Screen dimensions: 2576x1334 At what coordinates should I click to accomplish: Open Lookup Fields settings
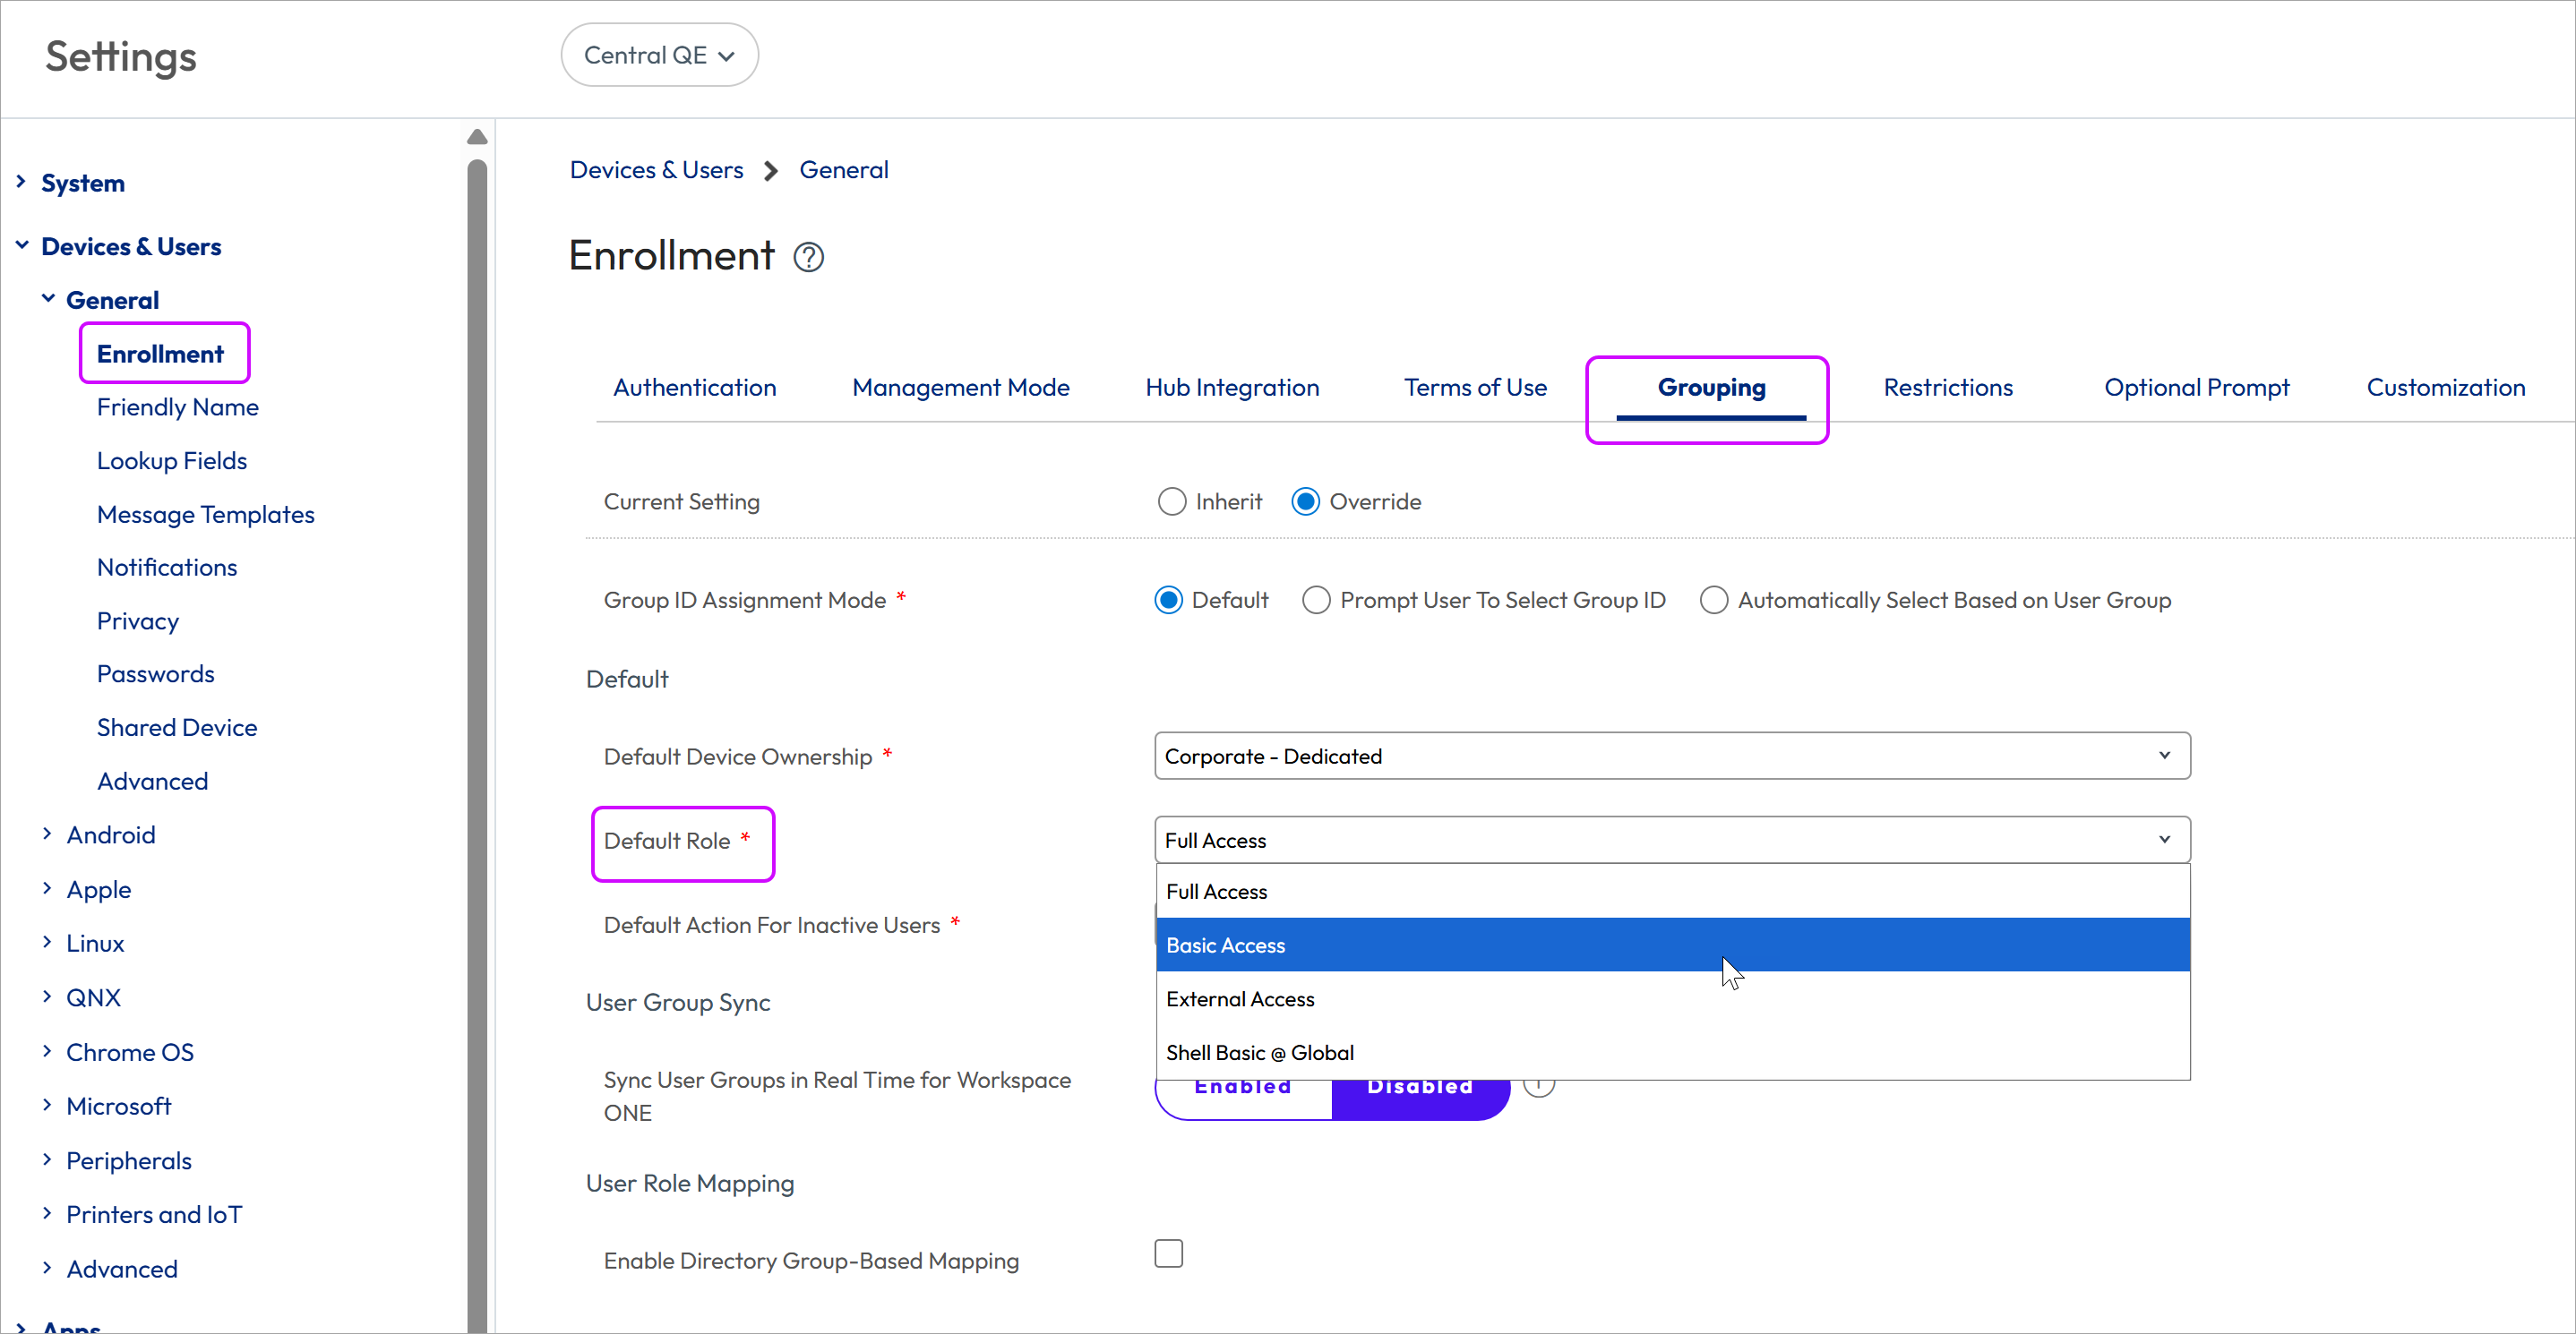(x=171, y=461)
